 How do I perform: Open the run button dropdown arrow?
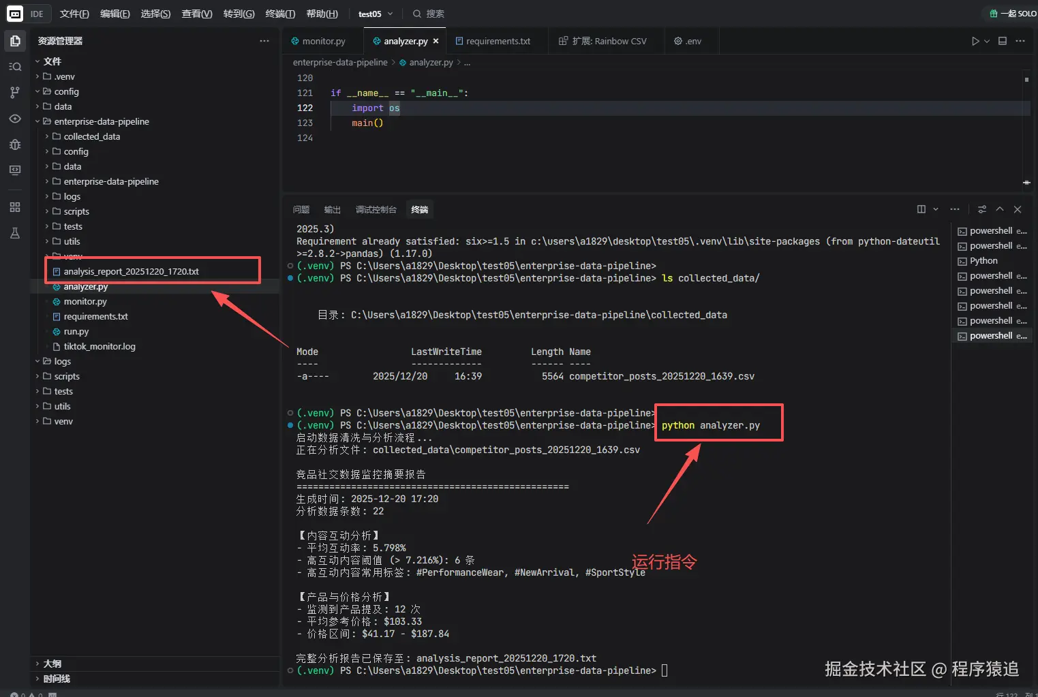[987, 41]
